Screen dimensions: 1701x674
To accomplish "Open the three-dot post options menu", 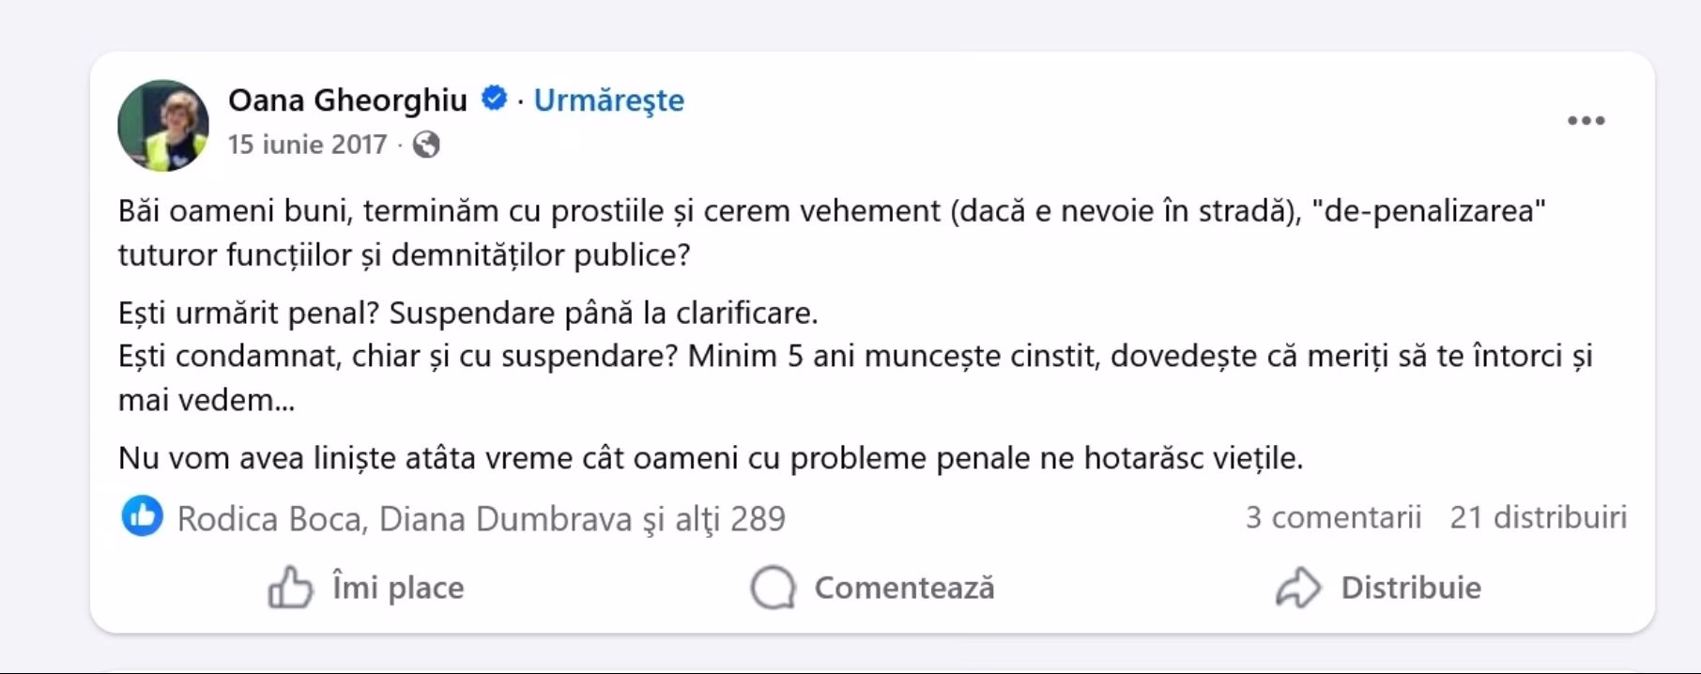I will 1586,121.
